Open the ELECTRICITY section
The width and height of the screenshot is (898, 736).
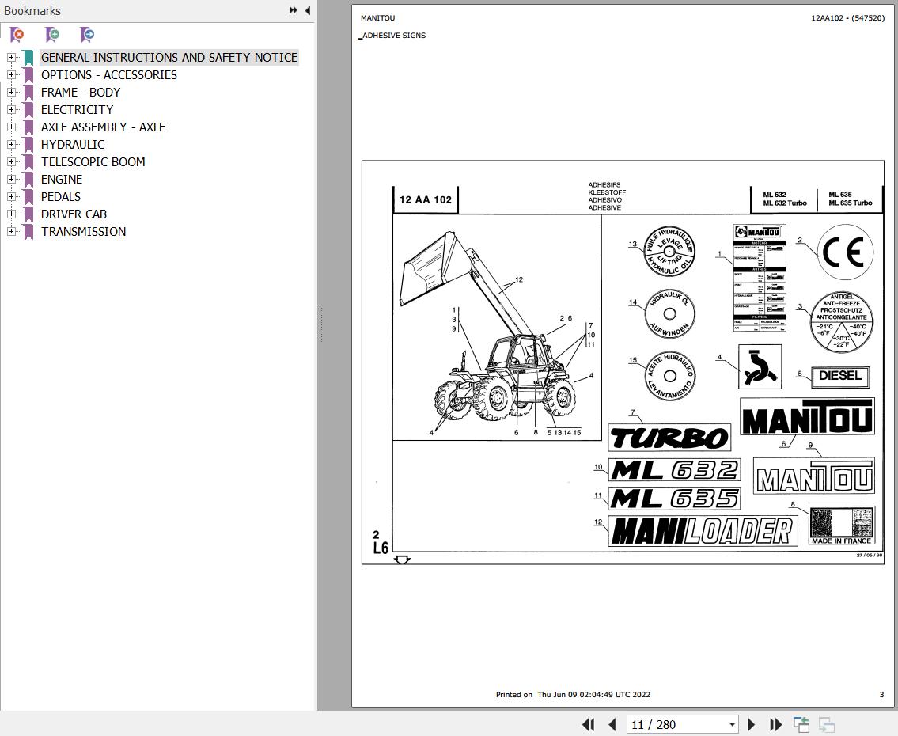(x=77, y=109)
